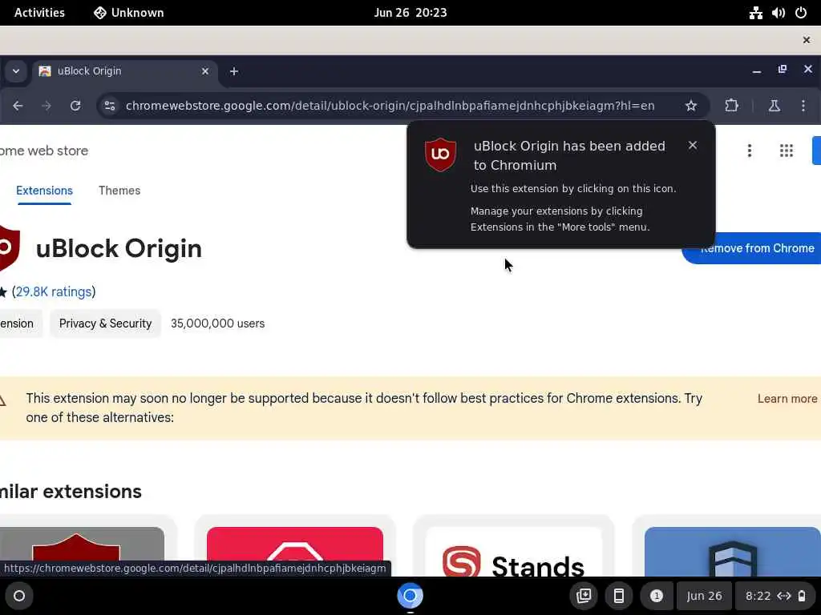821x615 pixels.
Task: Open Activities overview
Action: [x=39, y=13]
